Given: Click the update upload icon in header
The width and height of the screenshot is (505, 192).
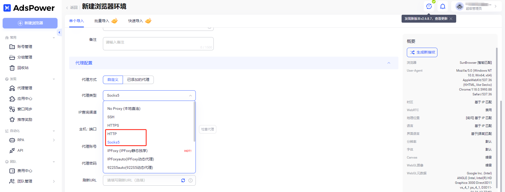Looking at the screenshot, I should (429, 7).
